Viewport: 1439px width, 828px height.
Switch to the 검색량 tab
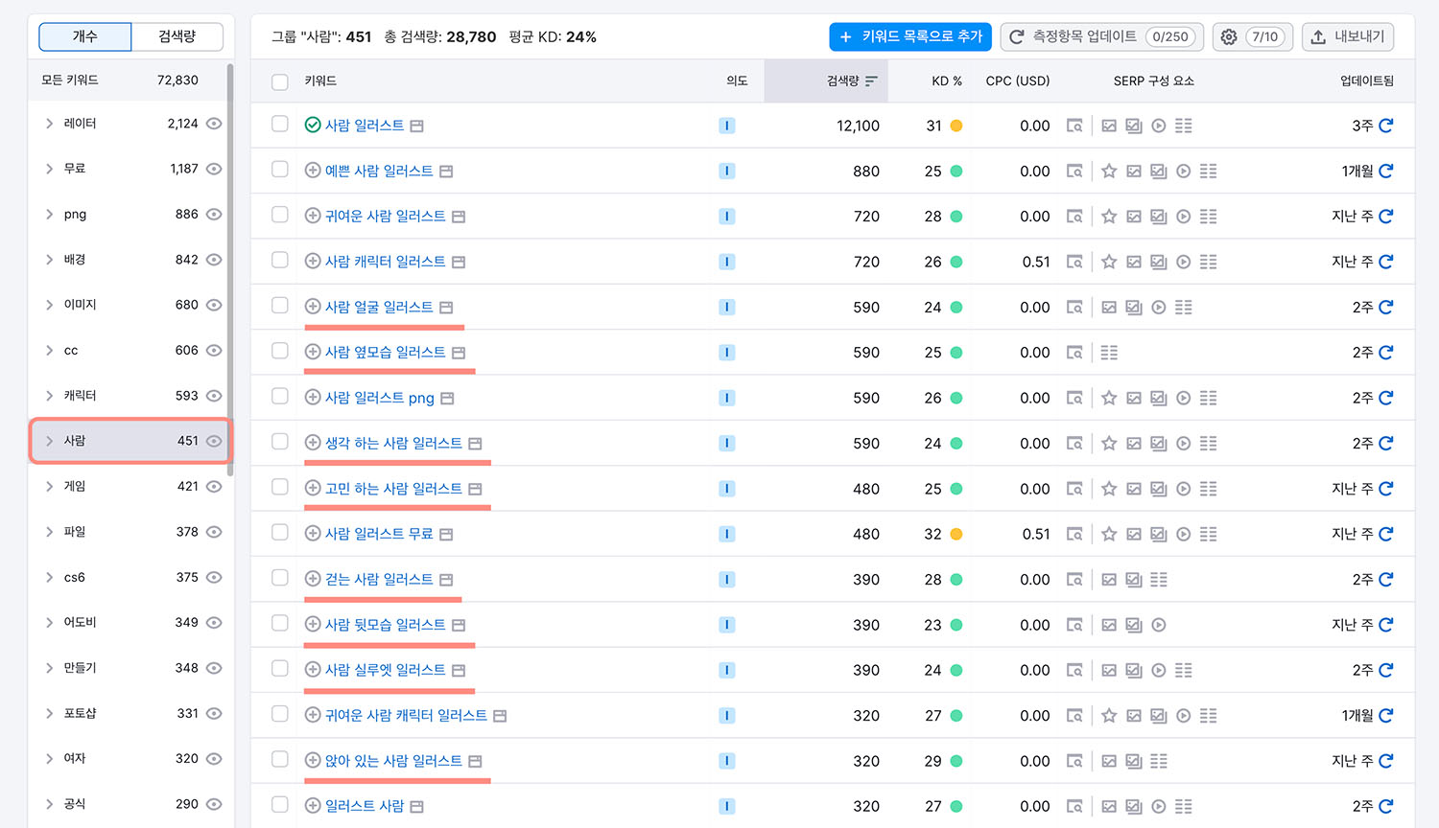[x=177, y=36]
